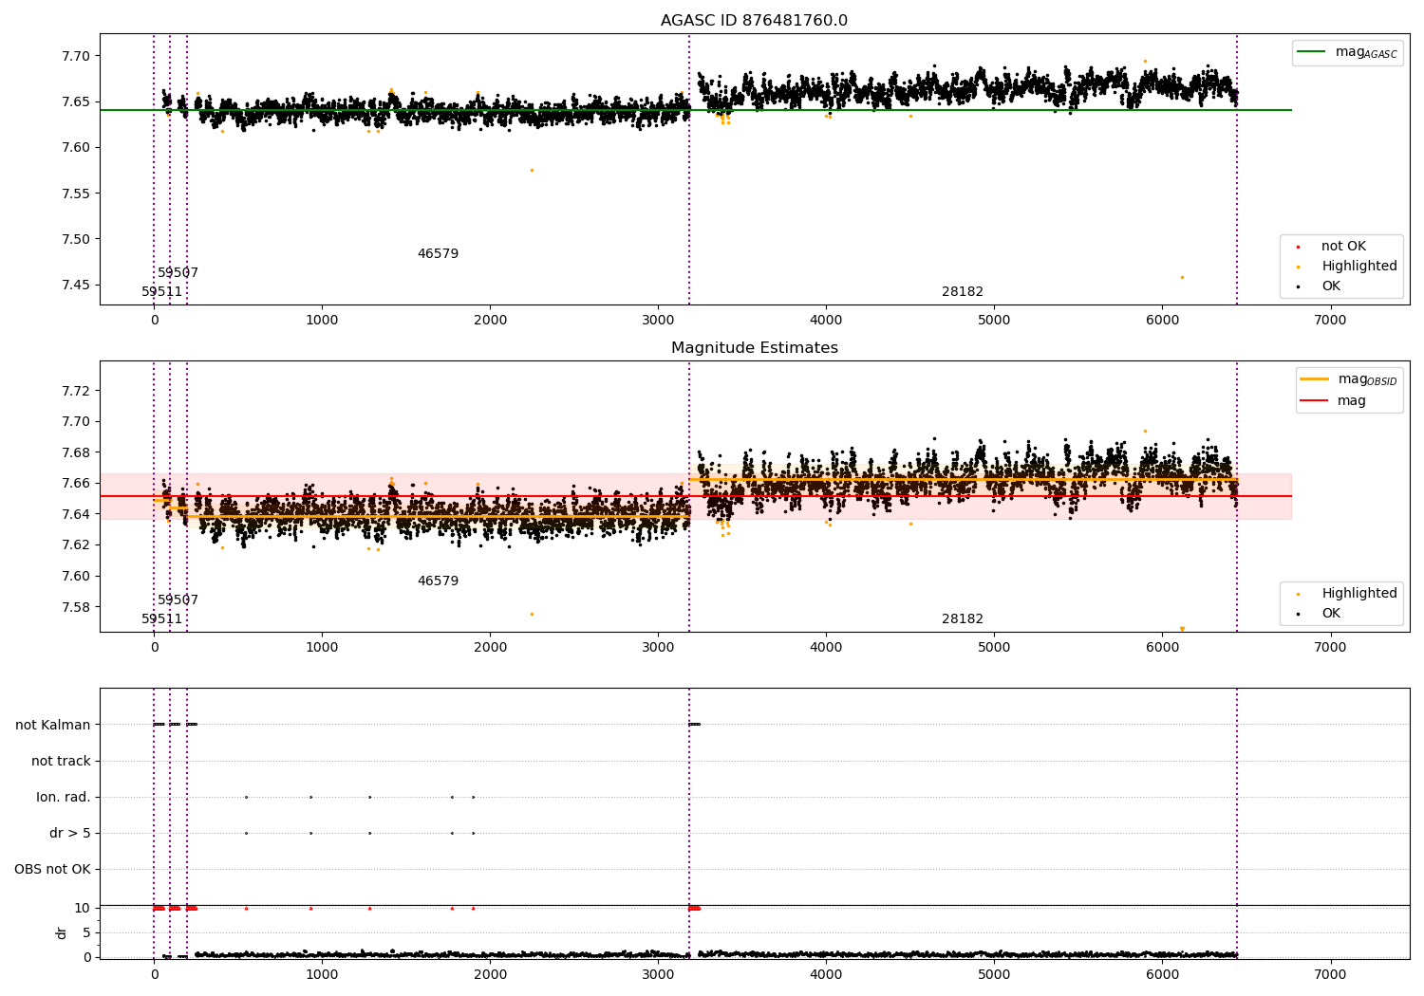Click the 7.70 tick label in top plot
The height and width of the screenshot is (996, 1424).
74,56
